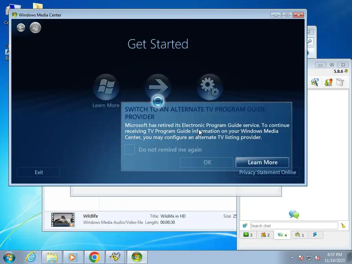
Task: Click the tools preferences icon in chat toolbar
Action: click(315, 82)
